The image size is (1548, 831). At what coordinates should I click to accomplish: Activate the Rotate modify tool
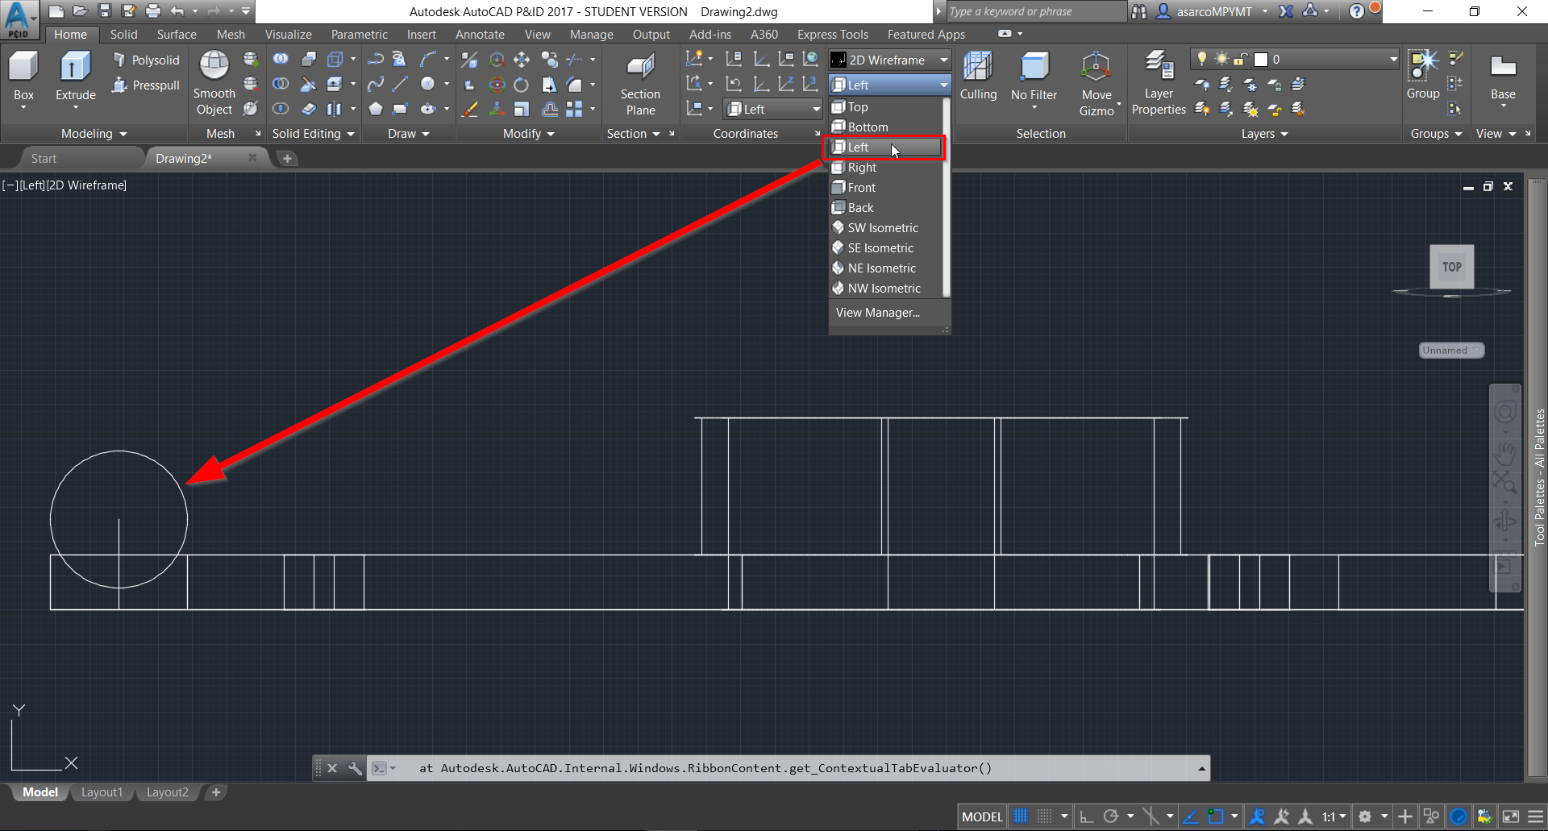[x=522, y=84]
